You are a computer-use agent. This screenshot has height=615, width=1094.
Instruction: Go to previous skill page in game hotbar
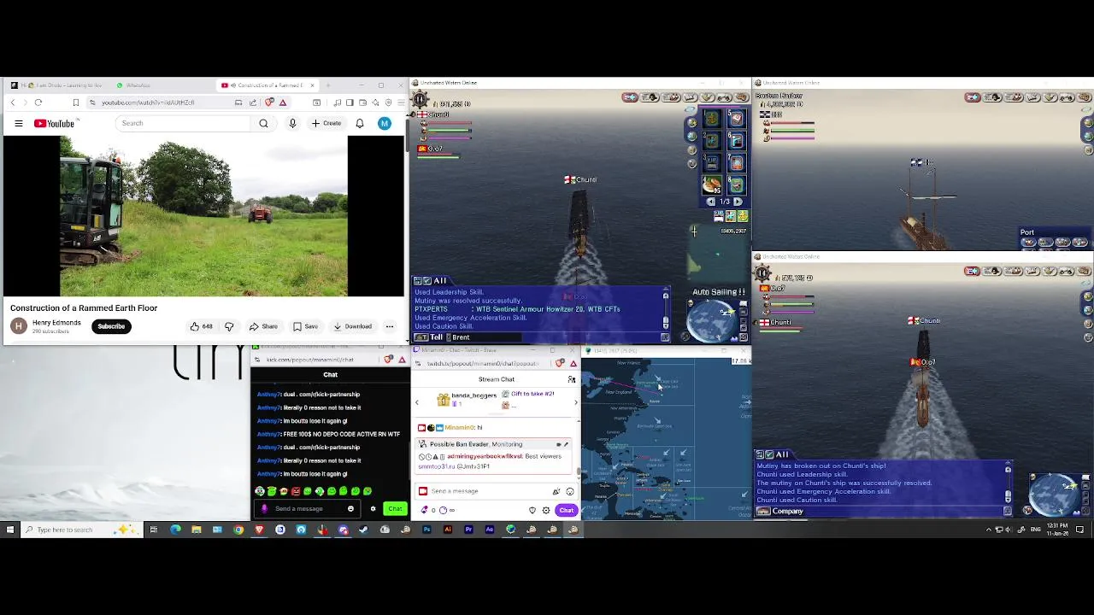point(711,202)
